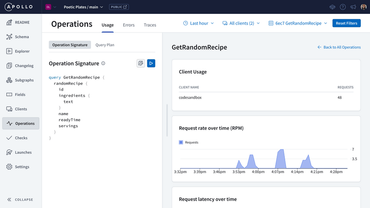Image resolution: width=370 pixels, height=208 pixels.
Task: Click the Apollo graduation cap icon
Action: point(332,7)
